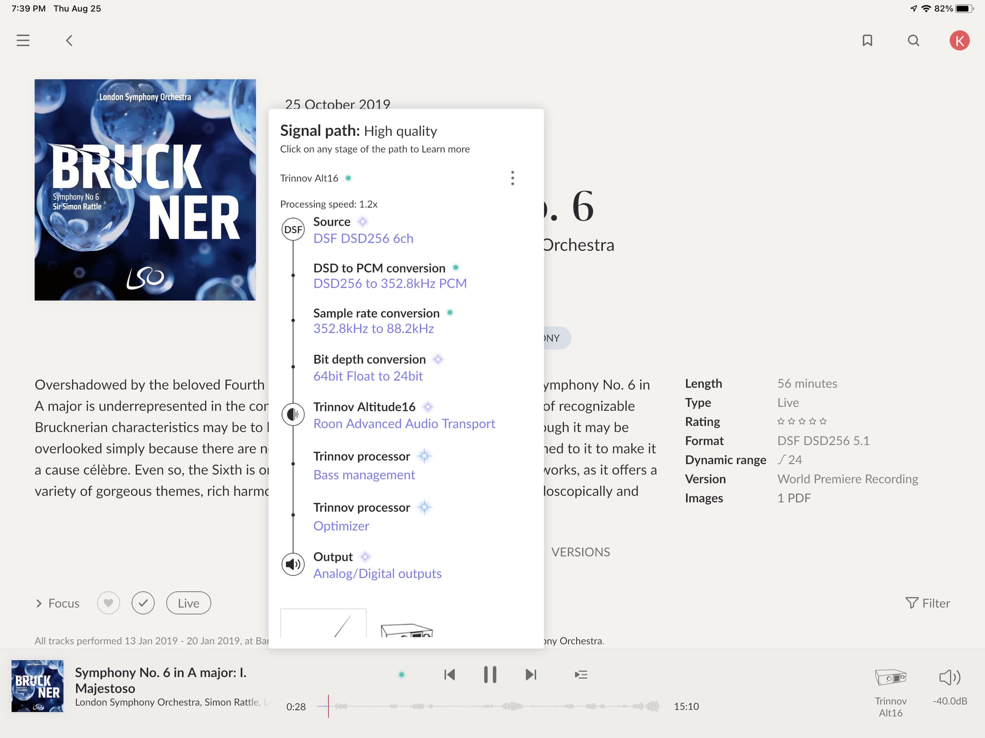Open the Trinnov Alt16 zone selector
The height and width of the screenshot is (738, 985).
(891, 692)
